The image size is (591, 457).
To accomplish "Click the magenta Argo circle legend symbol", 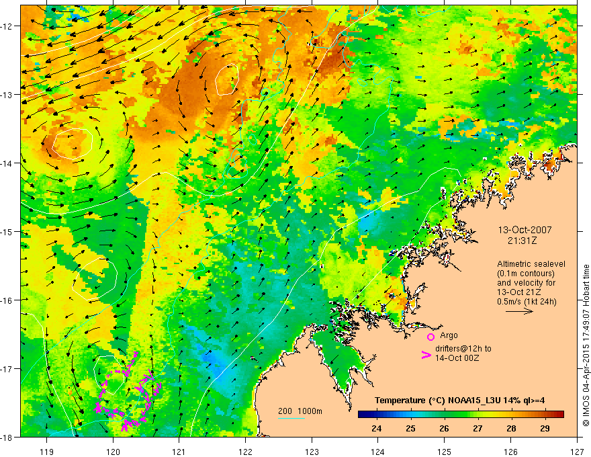I will 430,337.
